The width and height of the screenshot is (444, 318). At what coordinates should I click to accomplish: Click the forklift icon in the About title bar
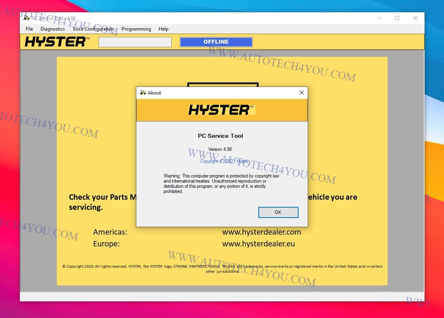[143, 93]
